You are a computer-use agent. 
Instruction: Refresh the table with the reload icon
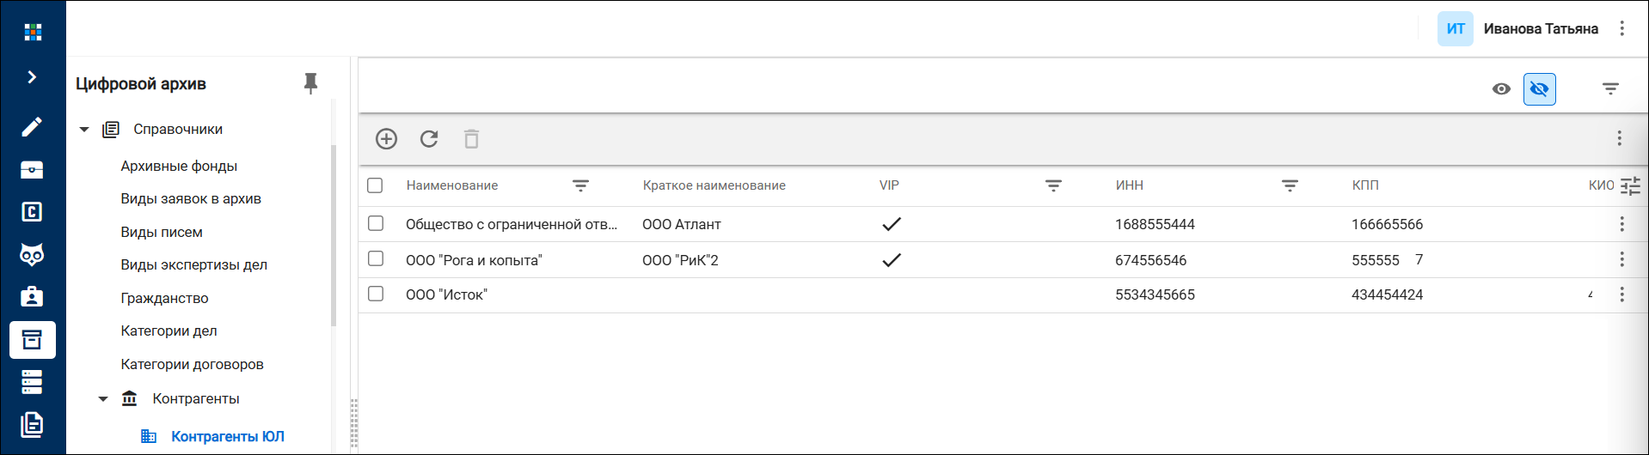[x=429, y=139]
